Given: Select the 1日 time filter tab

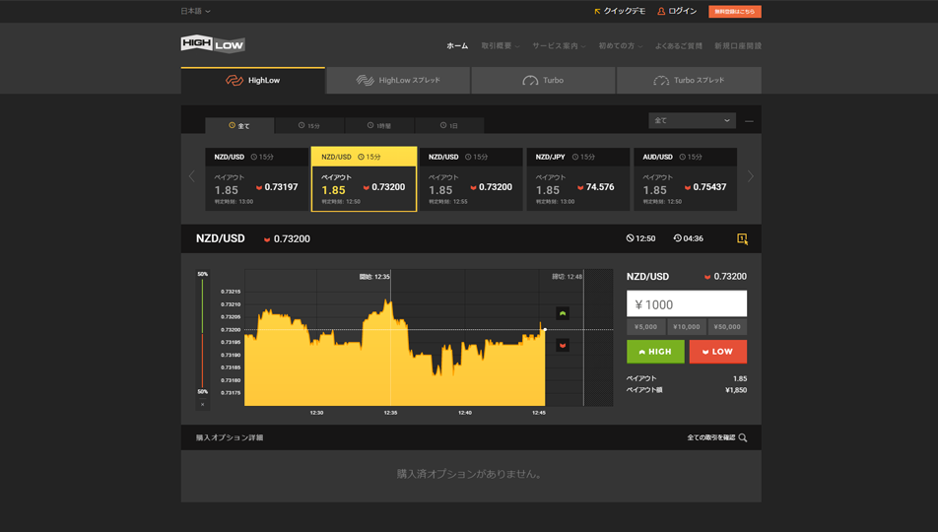Looking at the screenshot, I should tap(449, 126).
